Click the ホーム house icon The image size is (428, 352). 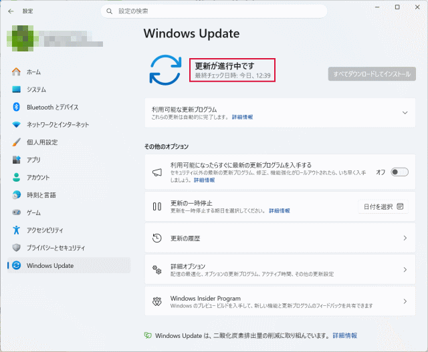(x=16, y=72)
